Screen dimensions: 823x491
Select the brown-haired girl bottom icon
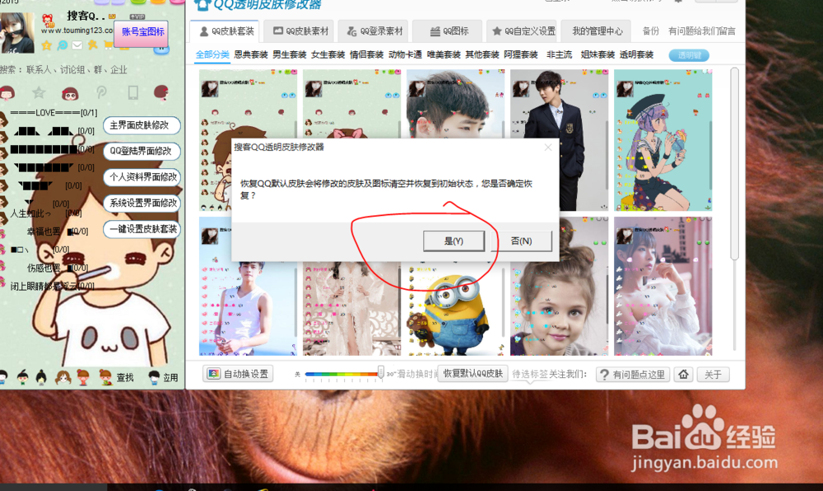tap(63, 377)
